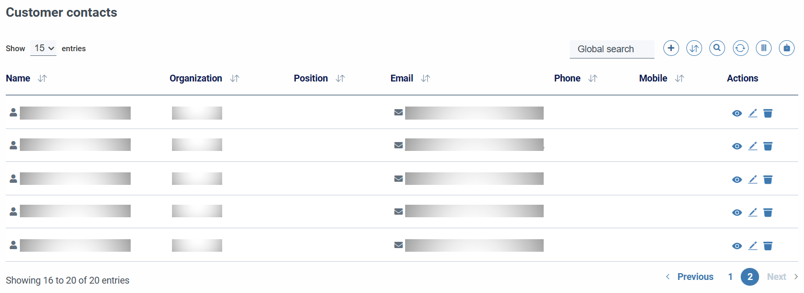Go to page 1
This screenshot has width=804, height=293.
click(730, 277)
